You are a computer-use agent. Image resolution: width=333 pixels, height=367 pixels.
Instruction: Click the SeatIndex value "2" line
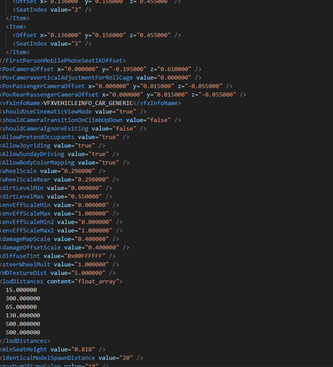[52, 10]
